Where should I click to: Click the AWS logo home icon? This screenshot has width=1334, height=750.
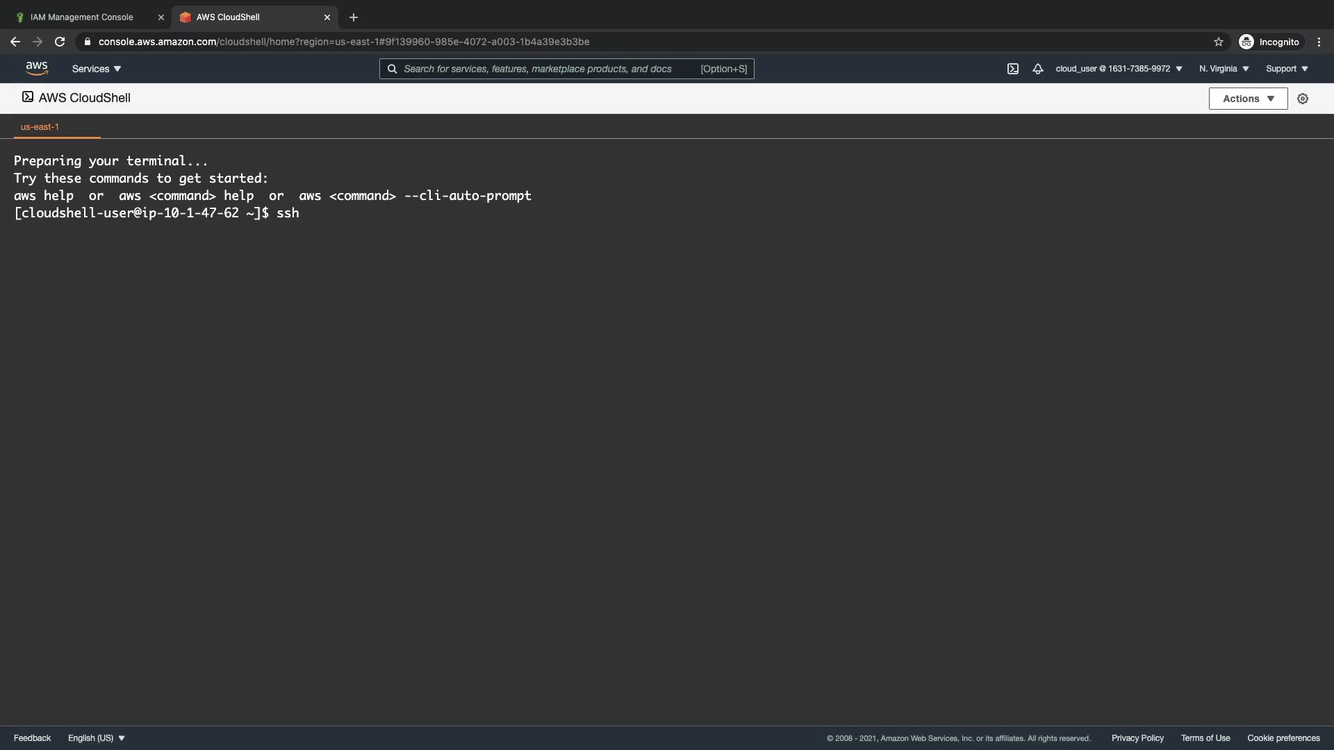[36, 68]
